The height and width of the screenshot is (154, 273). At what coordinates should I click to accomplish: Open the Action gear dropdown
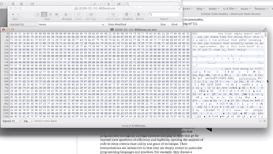(140, 15)
